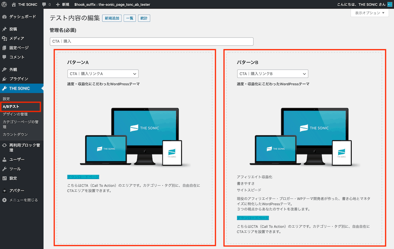Click the 外観 paintbrush icon
Screen dimensions: 394x249
[x=4, y=70]
